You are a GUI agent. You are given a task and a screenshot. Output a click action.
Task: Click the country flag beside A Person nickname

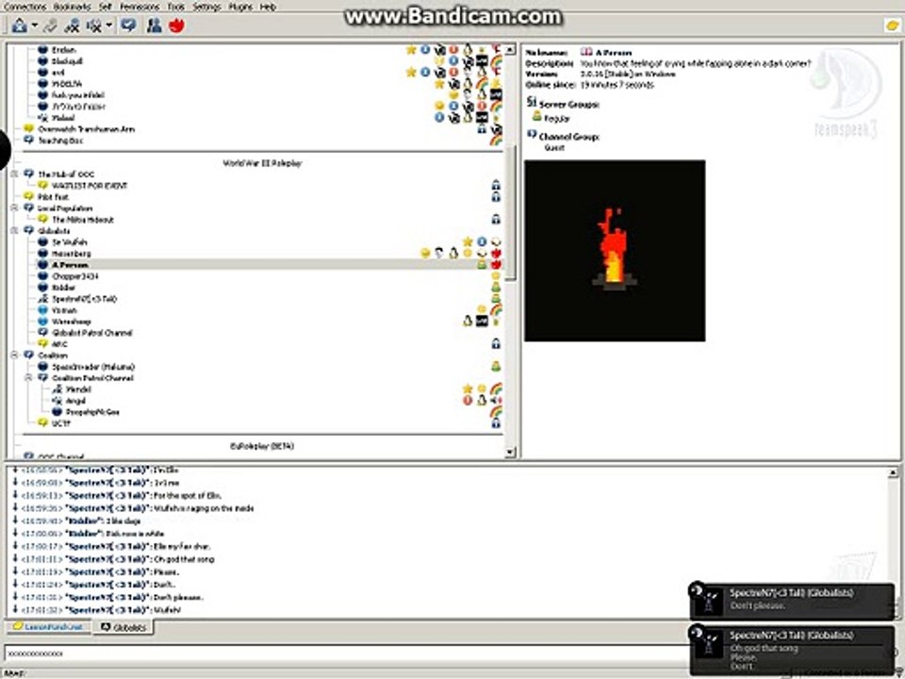coord(586,52)
